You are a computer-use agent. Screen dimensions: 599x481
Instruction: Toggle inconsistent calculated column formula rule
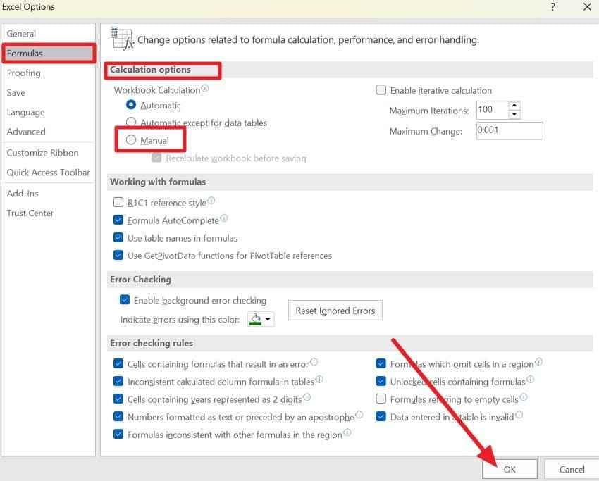(118, 381)
